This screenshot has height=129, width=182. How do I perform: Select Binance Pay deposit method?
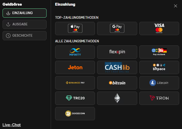coord(75,83)
